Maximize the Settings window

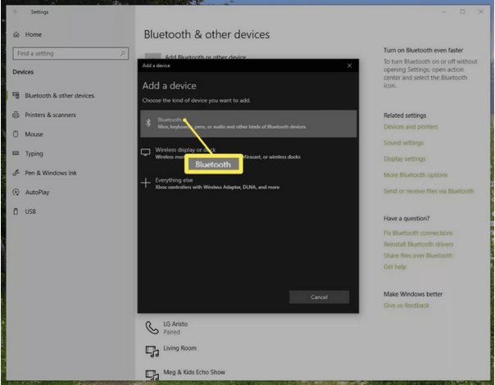point(462,11)
